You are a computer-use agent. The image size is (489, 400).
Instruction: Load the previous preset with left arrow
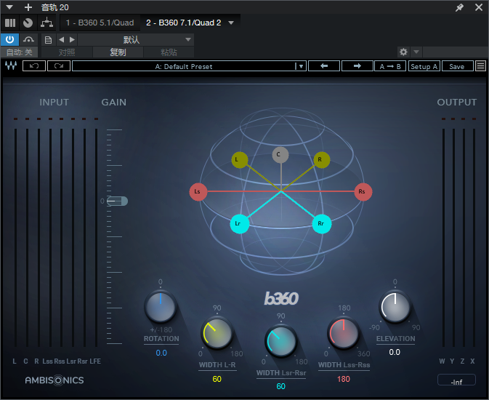point(324,66)
